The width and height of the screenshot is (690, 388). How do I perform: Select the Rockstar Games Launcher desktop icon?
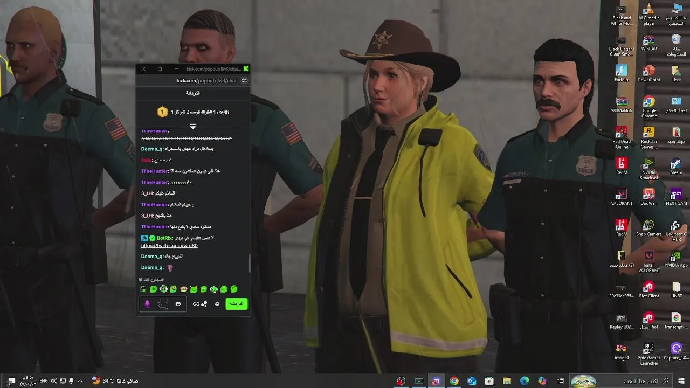649,138
